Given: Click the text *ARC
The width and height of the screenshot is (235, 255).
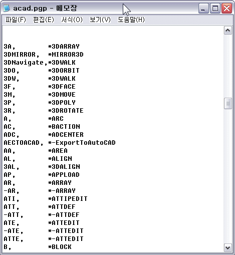Looking at the screenshot, I should (56, 119).
